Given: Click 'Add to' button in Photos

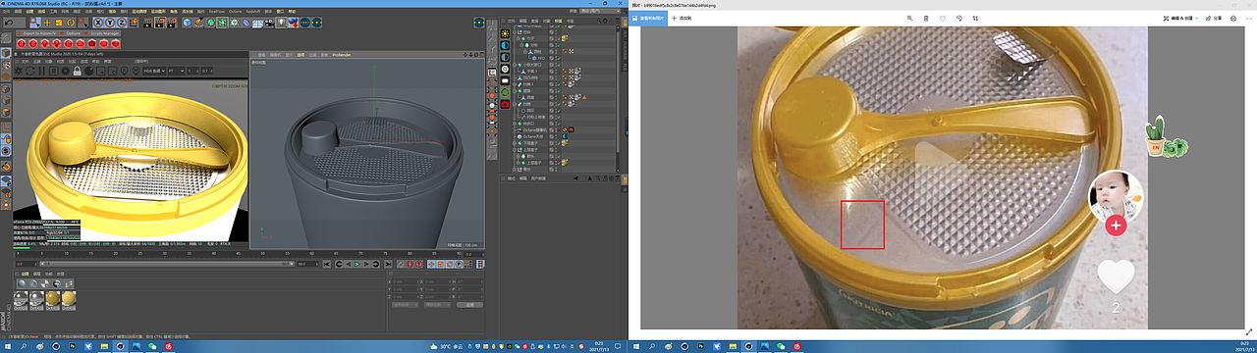Looking at the screenshot, I should (681, 18).
